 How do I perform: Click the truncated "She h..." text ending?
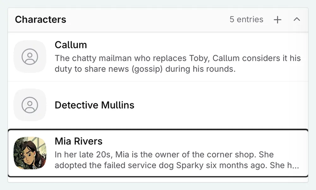[x=284, y=165]
